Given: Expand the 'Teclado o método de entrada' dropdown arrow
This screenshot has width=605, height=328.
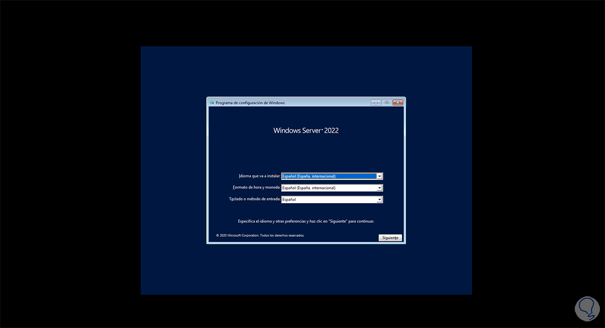Looking at the screenshot, I should 380,200.
